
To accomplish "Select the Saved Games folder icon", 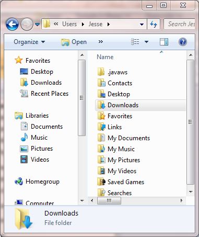I will [x=101, y=182].
